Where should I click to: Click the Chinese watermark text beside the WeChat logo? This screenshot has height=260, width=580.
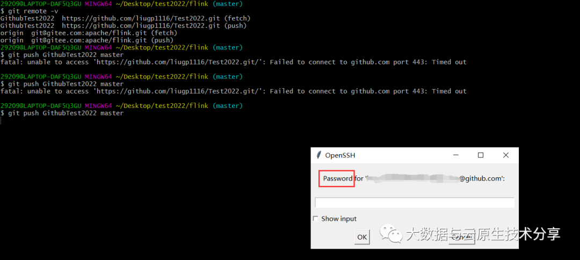click(x=483, y=234)
